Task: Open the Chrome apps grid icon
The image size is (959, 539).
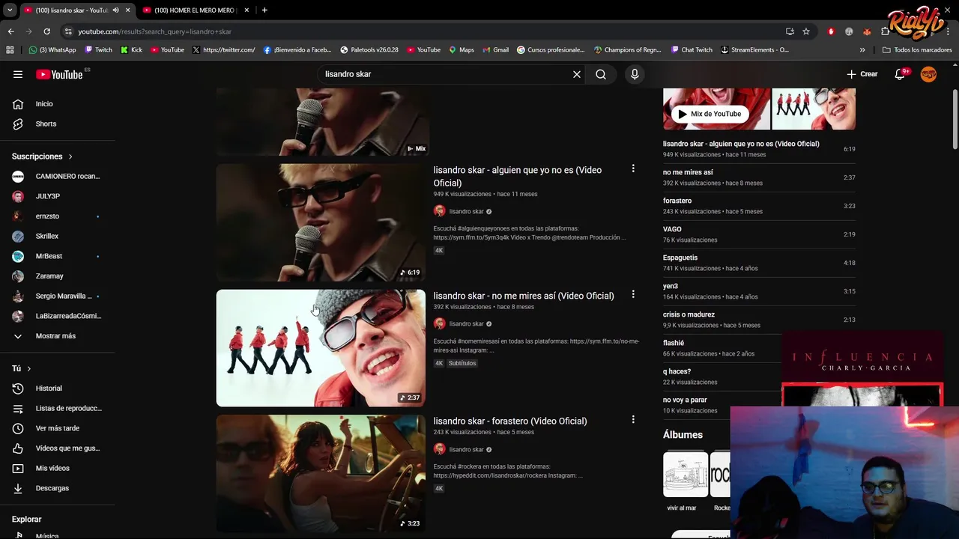Action: [10, 49]
